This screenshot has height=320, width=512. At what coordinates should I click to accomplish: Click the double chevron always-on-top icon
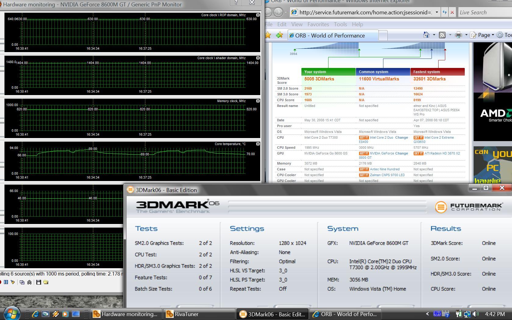click(29, 282)
